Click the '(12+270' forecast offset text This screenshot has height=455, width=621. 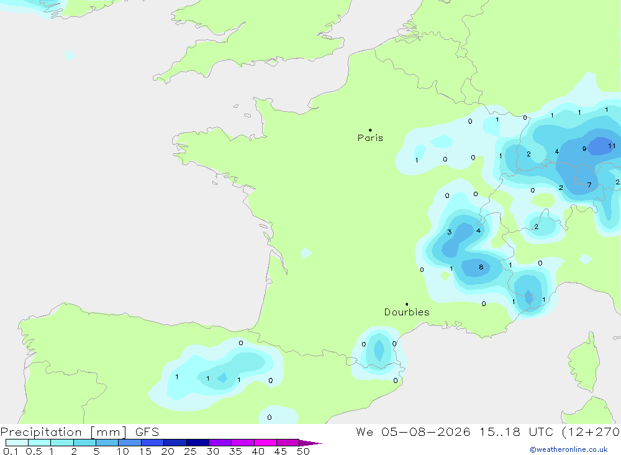pyautogui.click(x=591, y=432)
